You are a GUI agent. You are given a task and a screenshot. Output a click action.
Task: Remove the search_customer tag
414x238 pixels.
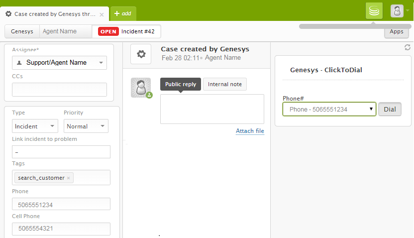coord(69,178)
